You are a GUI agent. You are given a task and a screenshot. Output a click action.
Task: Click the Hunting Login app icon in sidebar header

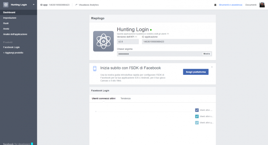click(x=6, y=5)
